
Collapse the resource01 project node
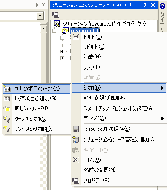pyautogui.click(x=54, y=31)
